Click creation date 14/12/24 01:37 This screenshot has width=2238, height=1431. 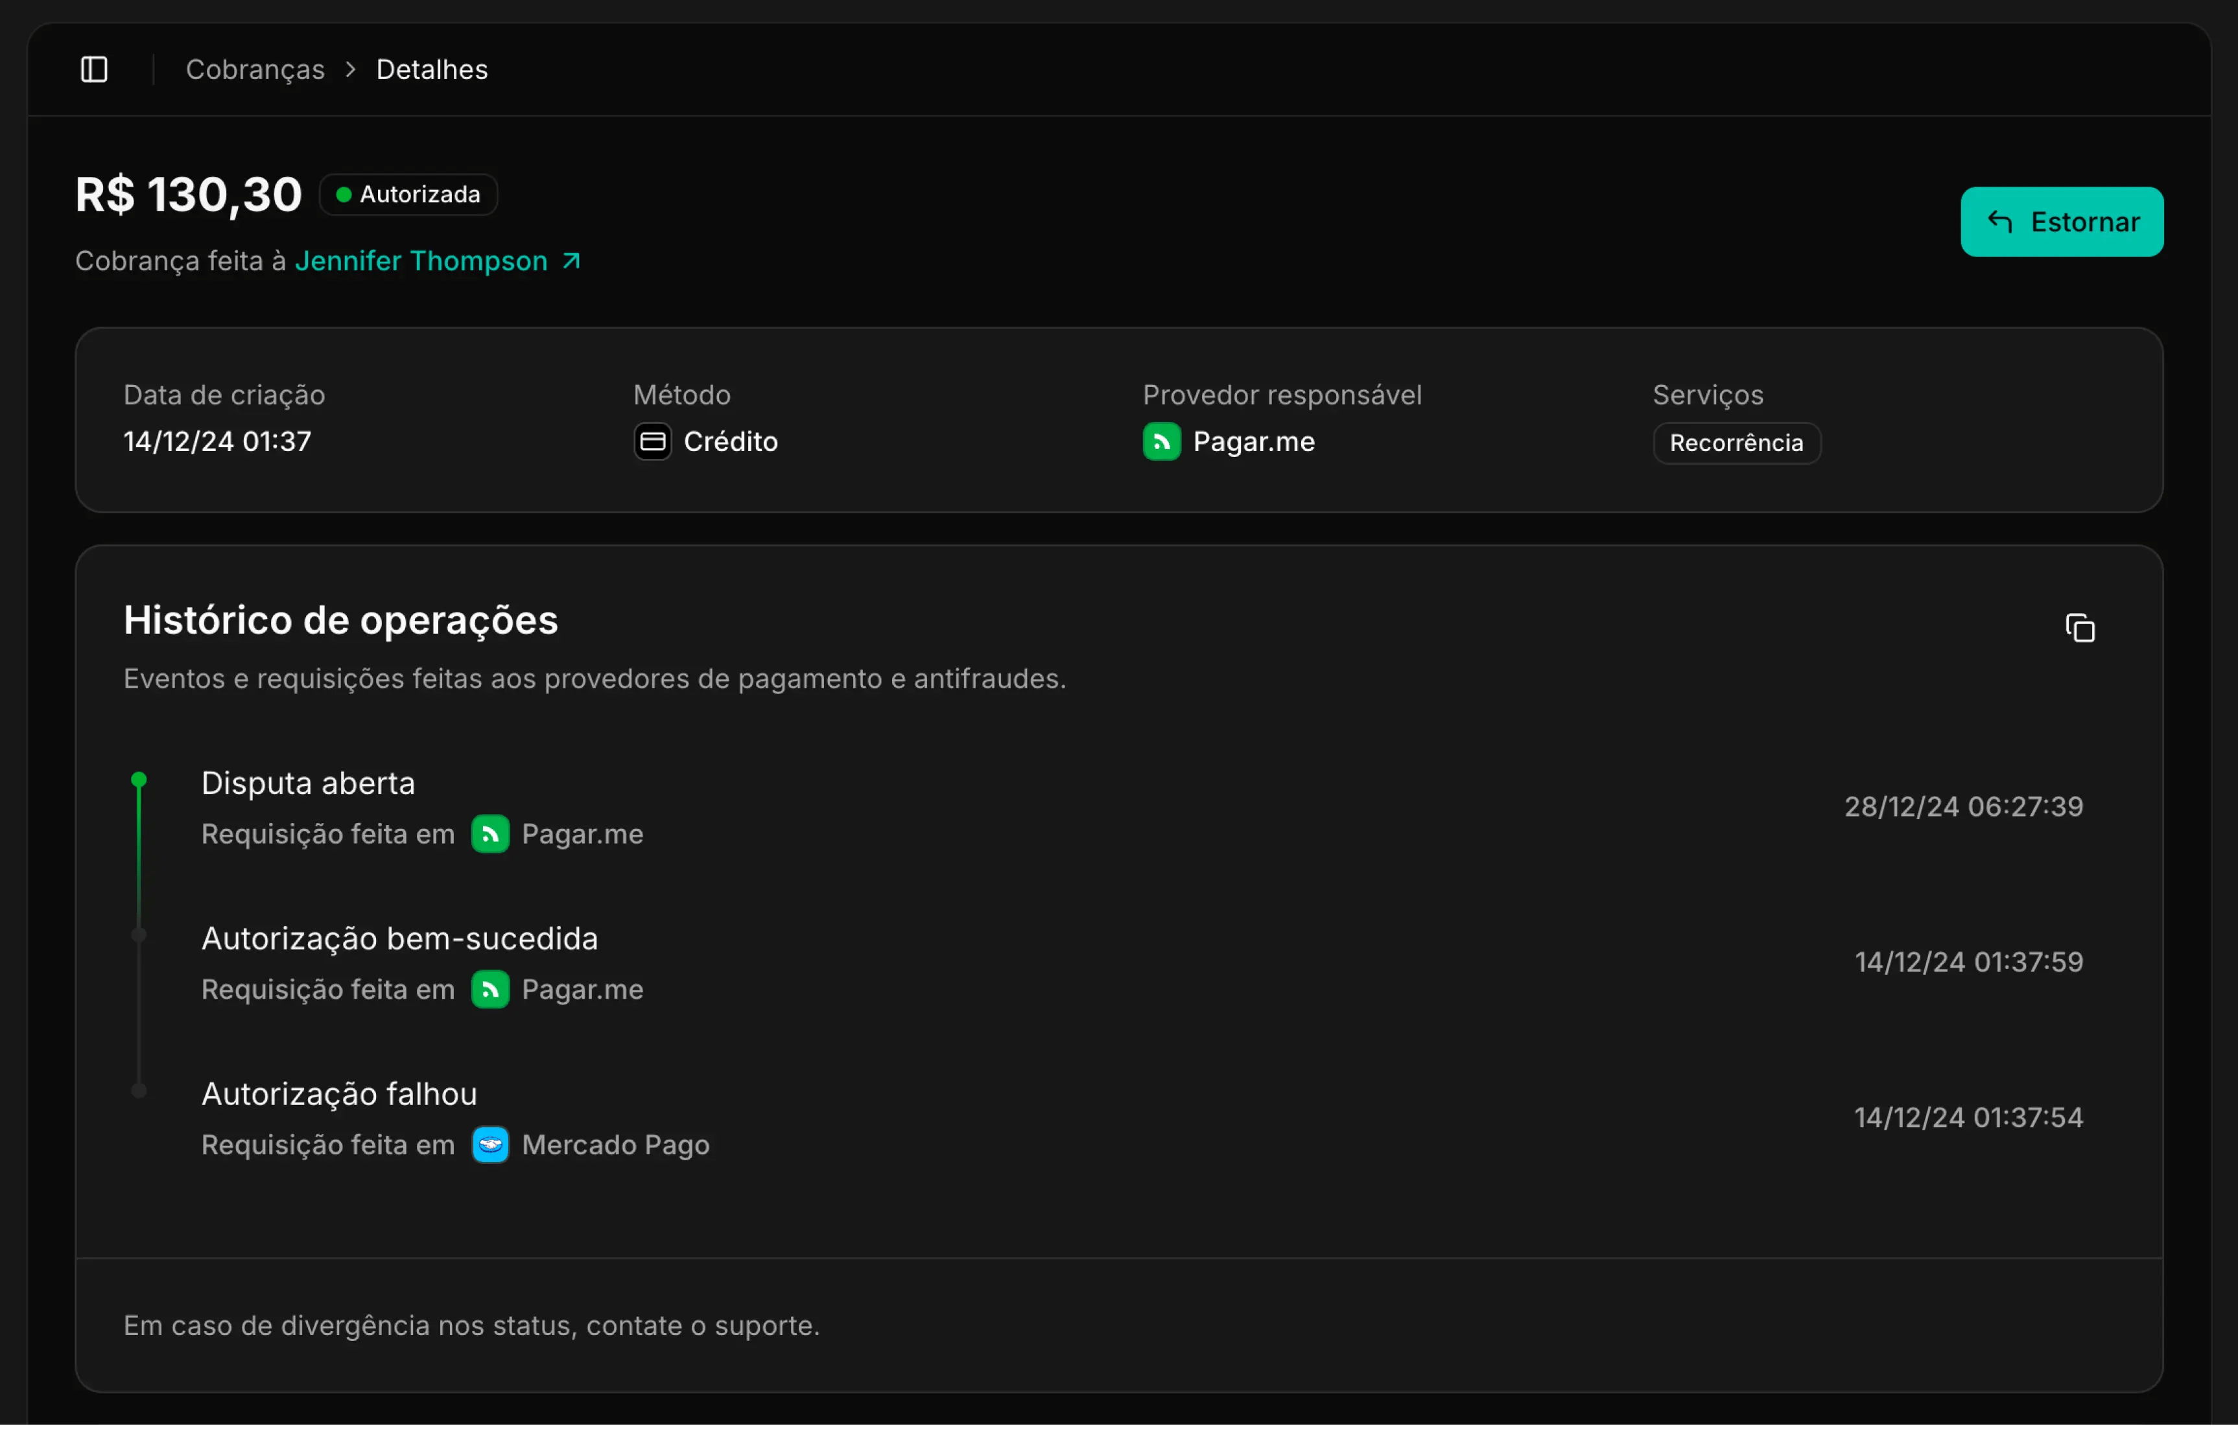click(x=217, y=441)
